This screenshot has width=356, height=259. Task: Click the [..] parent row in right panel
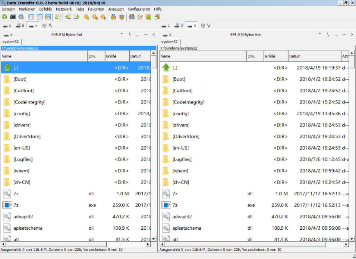(254, 68)
